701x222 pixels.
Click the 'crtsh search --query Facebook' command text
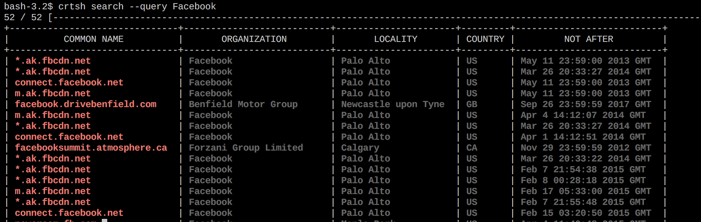137,7
